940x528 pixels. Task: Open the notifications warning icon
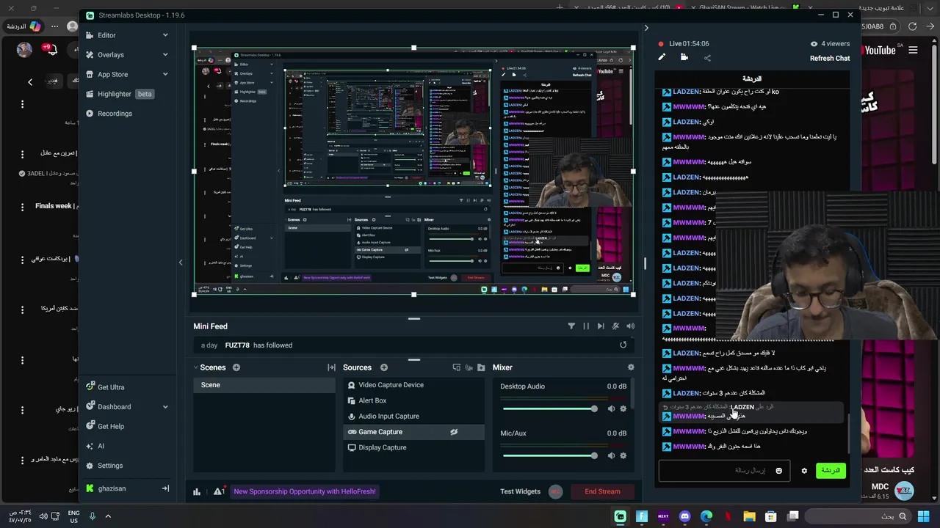coord(219,491)
